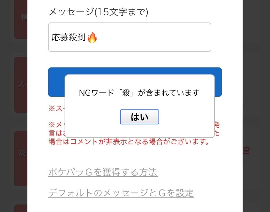The image size is (270, 212).
Task: Open the ポケパラGを獲得する方法 link
Action: click(103, 172)
